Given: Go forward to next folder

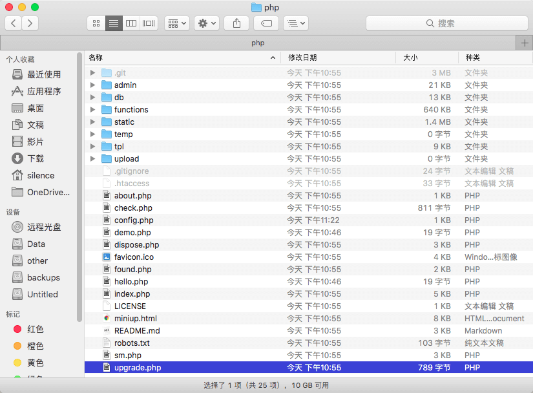Looking at the screenshot, I should point(30,23).
